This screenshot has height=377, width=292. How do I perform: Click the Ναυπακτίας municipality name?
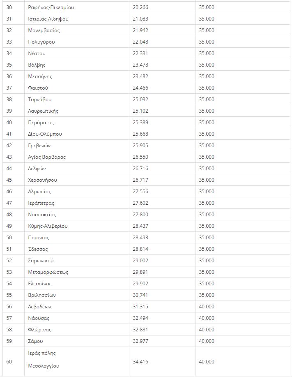pos(42,215)
